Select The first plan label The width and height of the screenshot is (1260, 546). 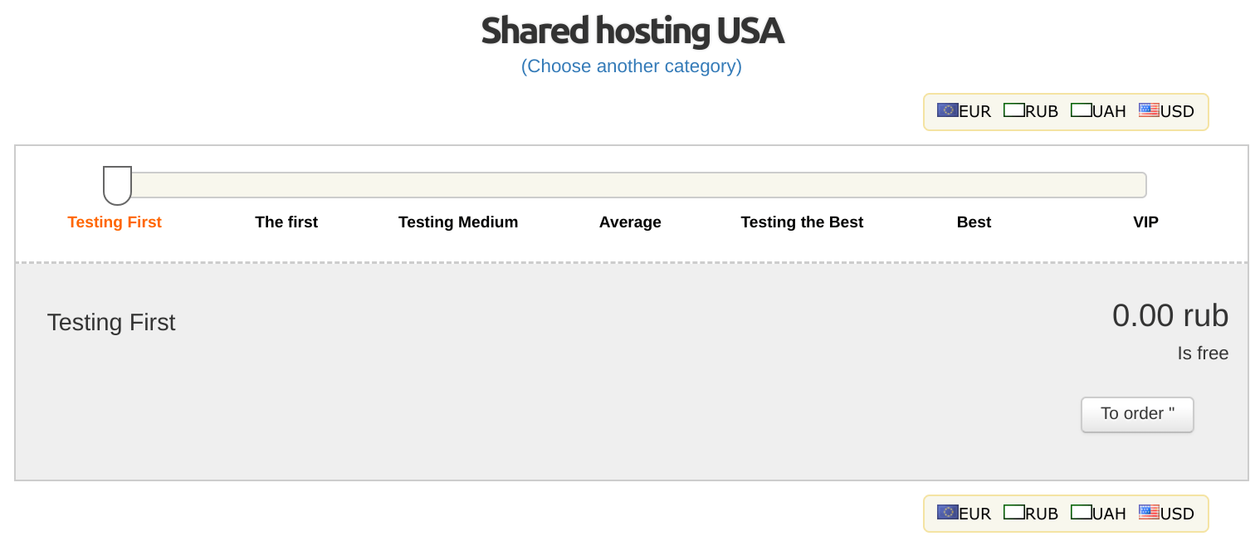click(286, 222)
